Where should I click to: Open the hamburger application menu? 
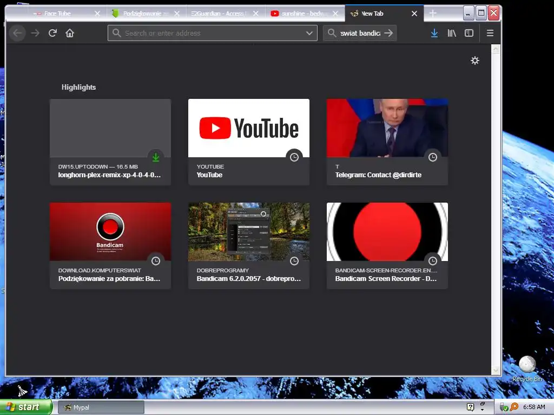click(x=490, y=33)
